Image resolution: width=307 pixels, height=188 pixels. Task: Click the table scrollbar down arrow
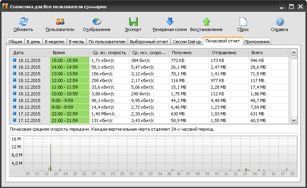[294, 120]
